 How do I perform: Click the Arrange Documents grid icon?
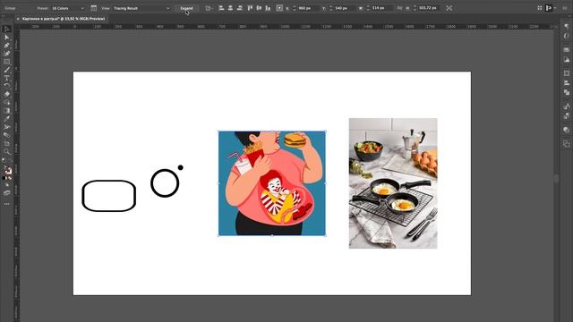pyautogui.click(x=539, y=8)
